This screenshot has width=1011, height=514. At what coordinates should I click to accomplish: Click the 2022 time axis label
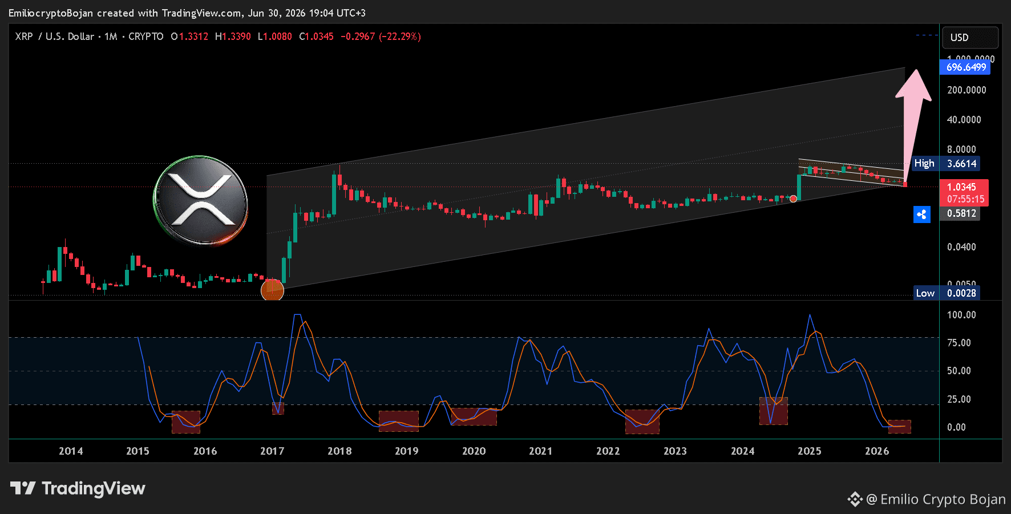pyautogui.click(x=608, y=451)
